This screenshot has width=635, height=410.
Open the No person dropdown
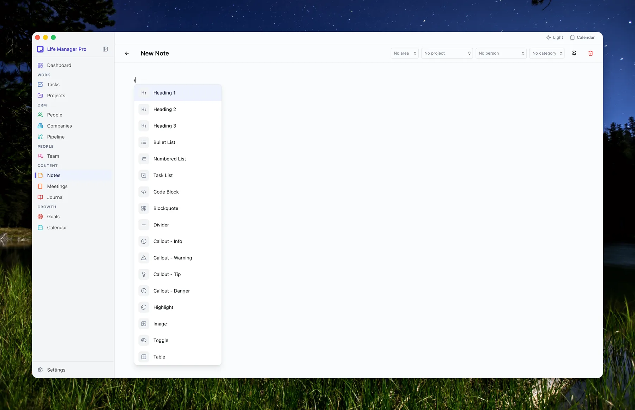click(x=501, y=53)
